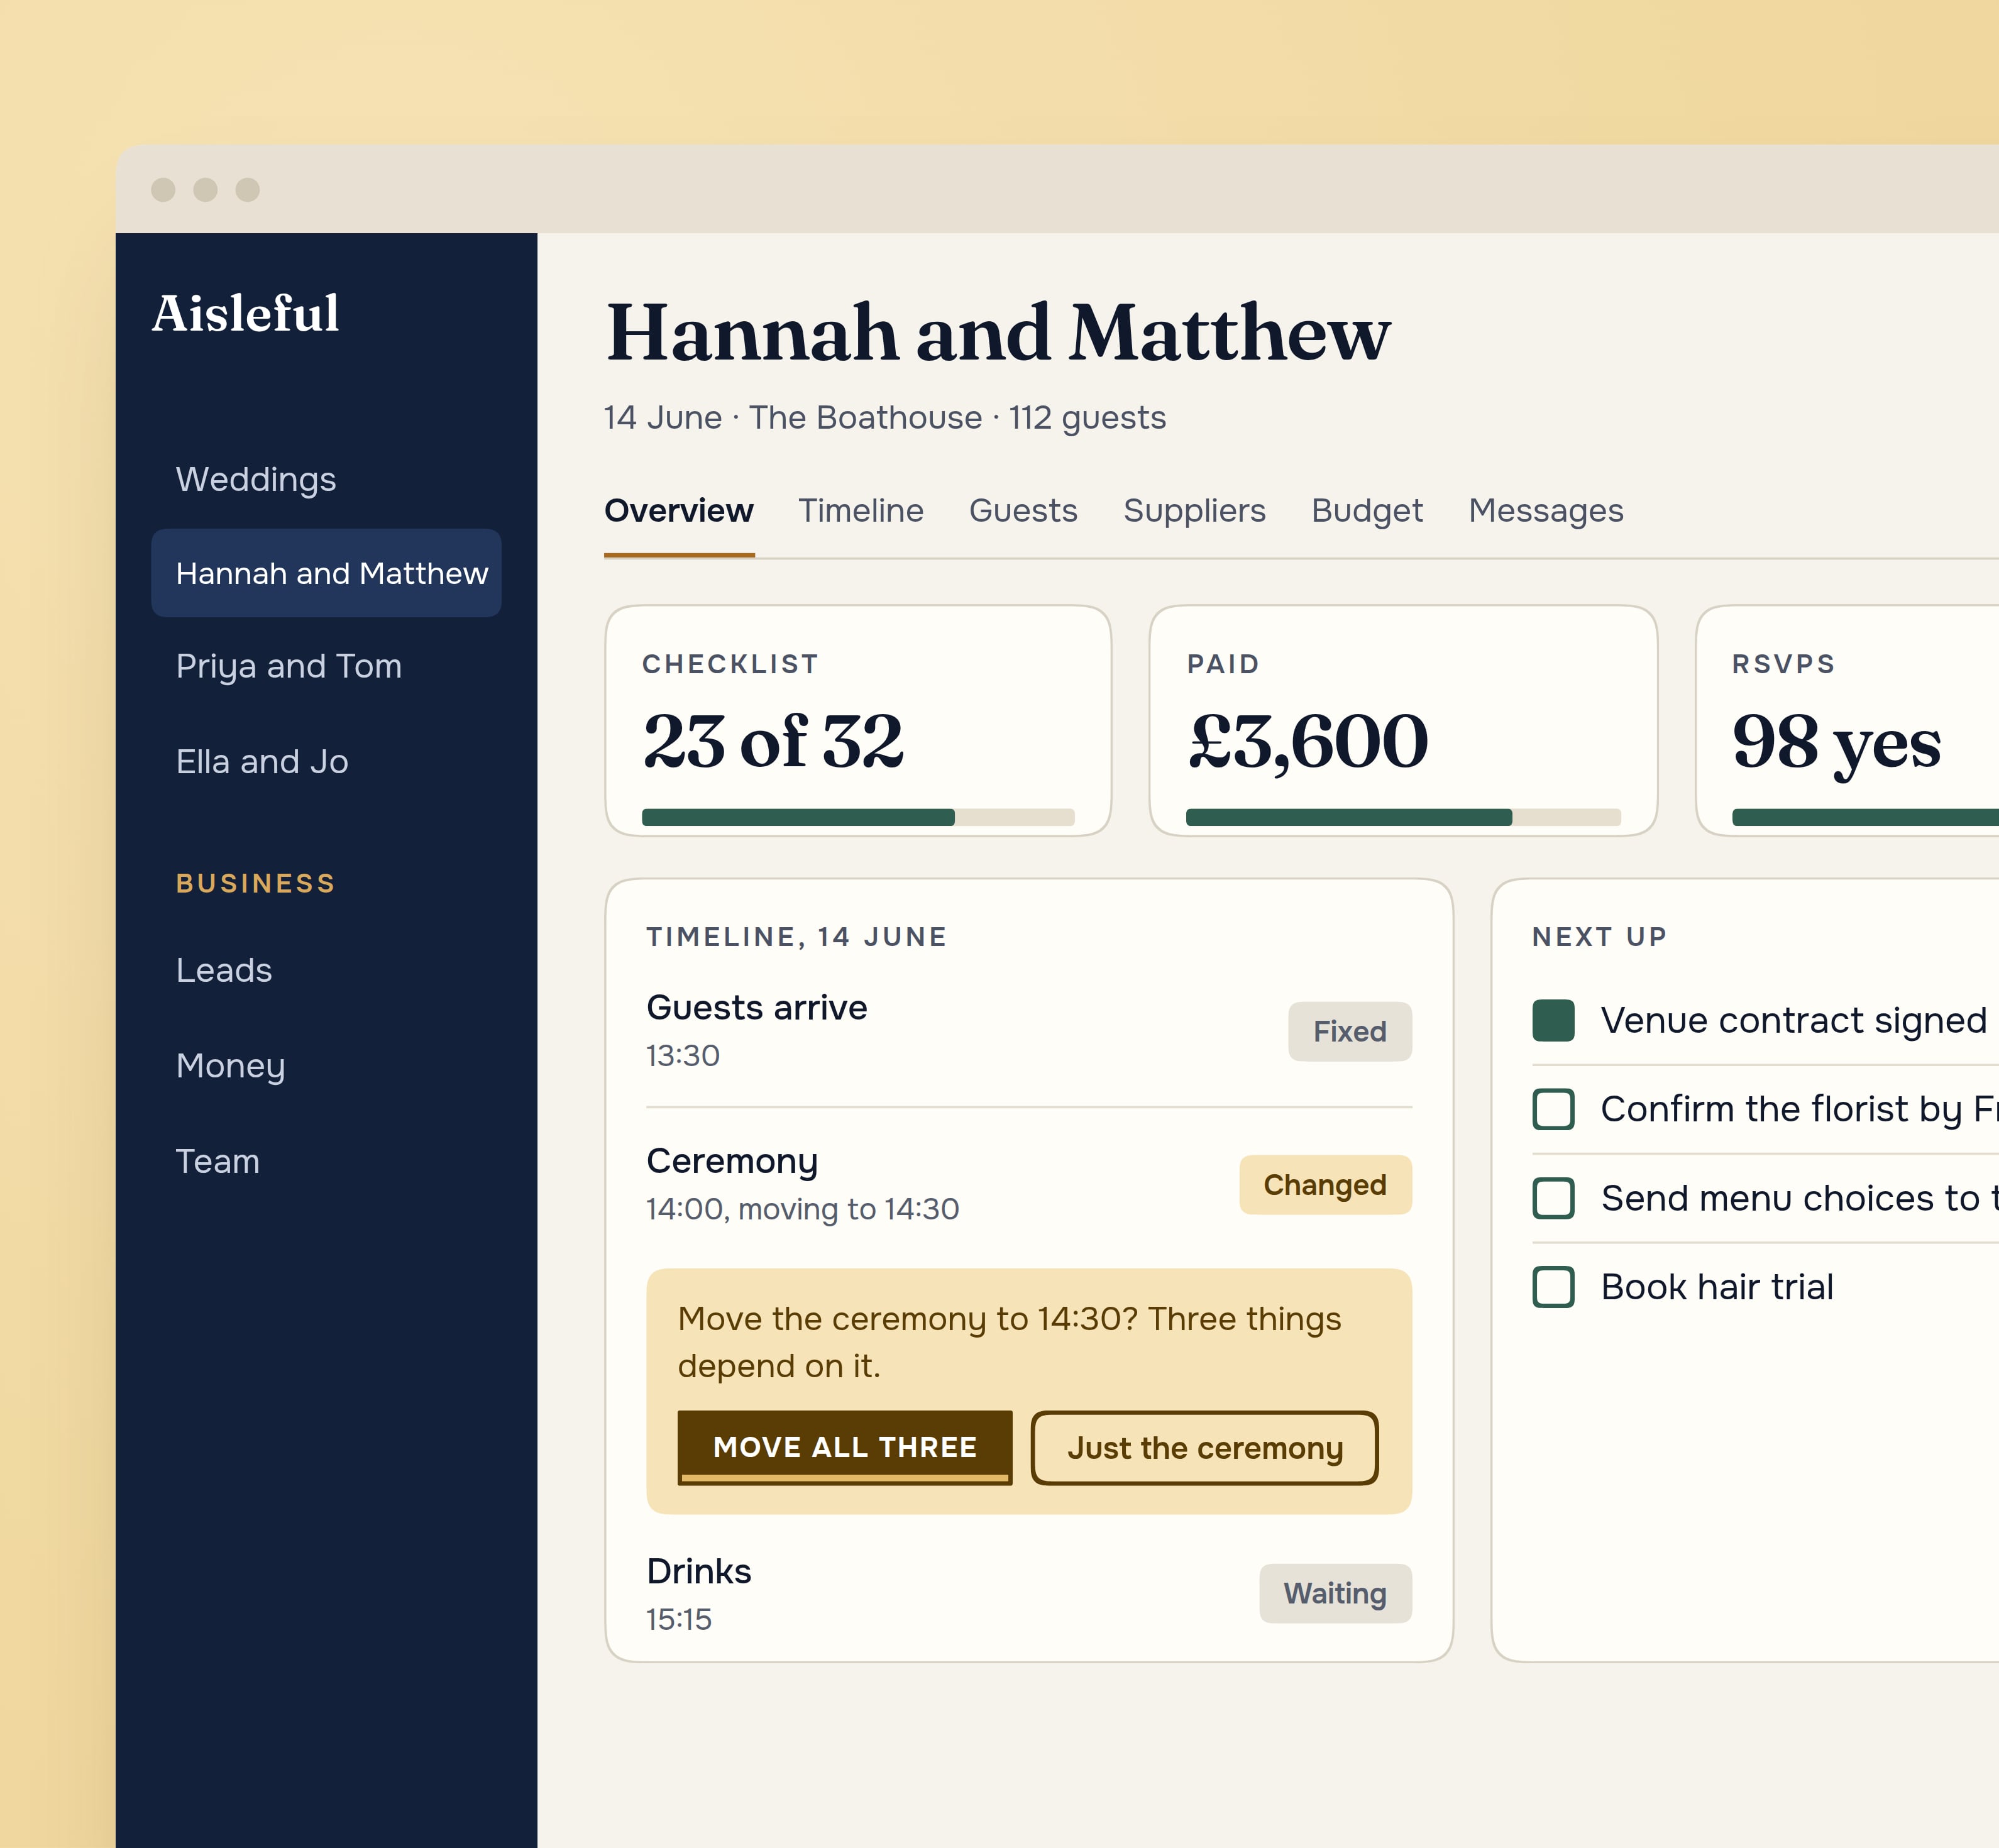Open the Budget tab
Viewport: 1999px width, 1848px height.
1367,511
